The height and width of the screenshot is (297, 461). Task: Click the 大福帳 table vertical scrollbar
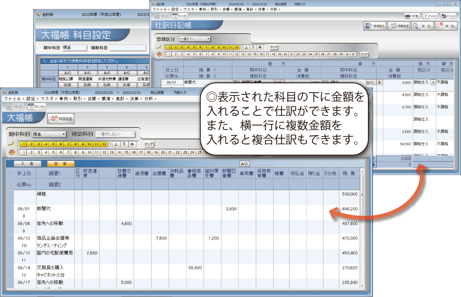pos(362,228)
